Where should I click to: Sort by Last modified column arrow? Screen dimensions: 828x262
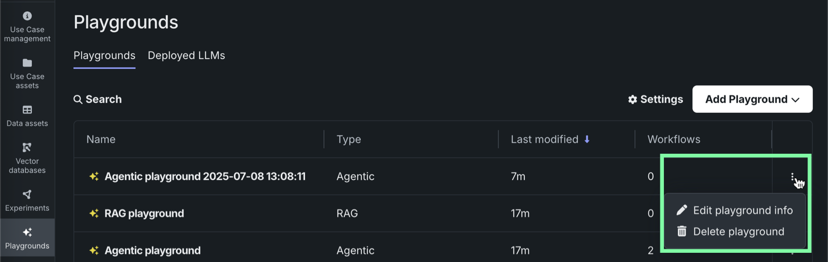coord(587,139)
